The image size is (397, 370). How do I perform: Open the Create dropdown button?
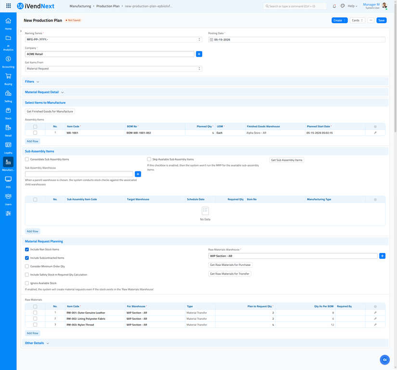click(x=339, y=20)
